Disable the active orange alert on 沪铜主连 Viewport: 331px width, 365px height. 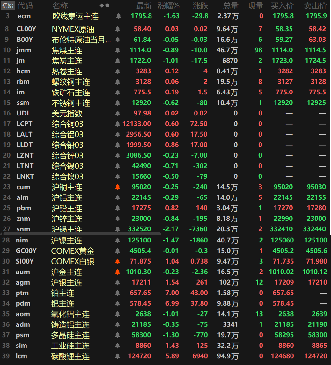pos(118,187)
